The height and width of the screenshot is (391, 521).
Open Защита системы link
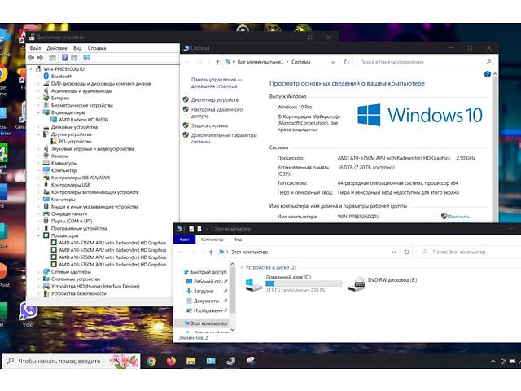click(x=209, y=125)
